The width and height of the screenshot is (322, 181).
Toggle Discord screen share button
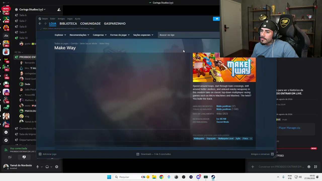[24, 157]
